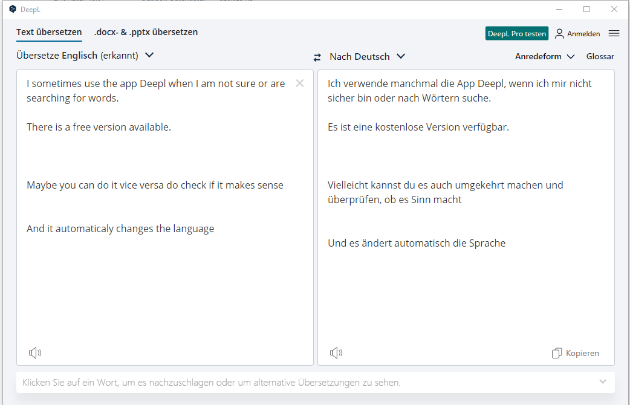The height and width of the screenshot is (405, 630).
Task: Click 'Maybe you can do it vice versa' line
Action: (155, 185)
